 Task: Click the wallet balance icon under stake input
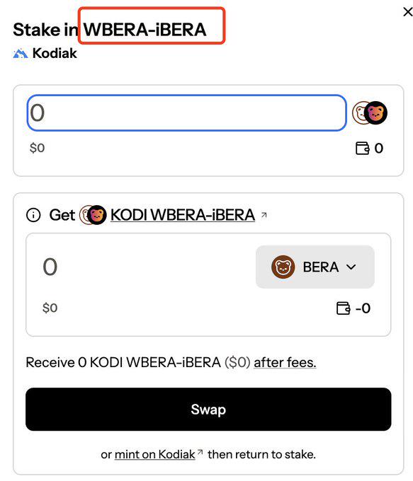pos(362,148)
